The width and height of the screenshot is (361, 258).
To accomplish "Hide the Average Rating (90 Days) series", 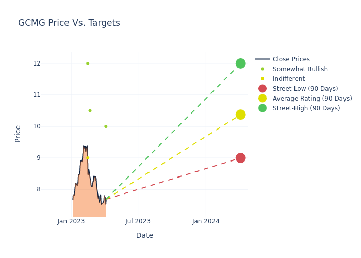I will point(312,99).
